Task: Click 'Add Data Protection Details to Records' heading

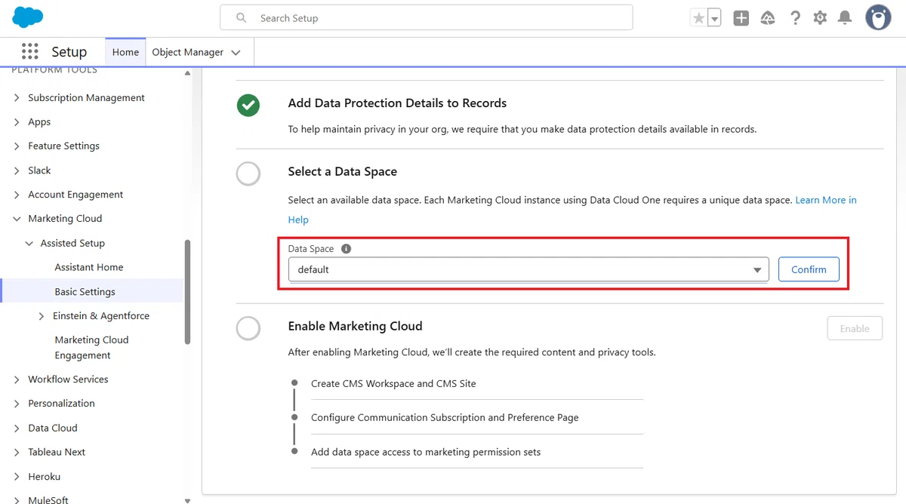Action: point(397,103)
